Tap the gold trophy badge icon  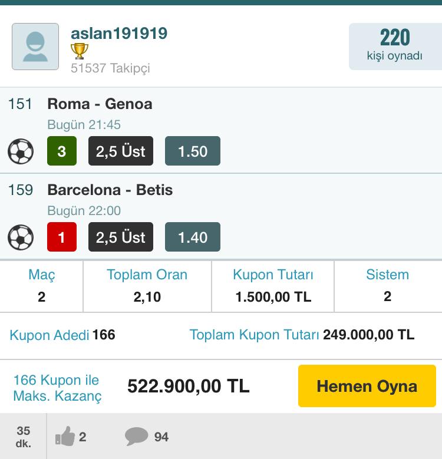point(80,51)
